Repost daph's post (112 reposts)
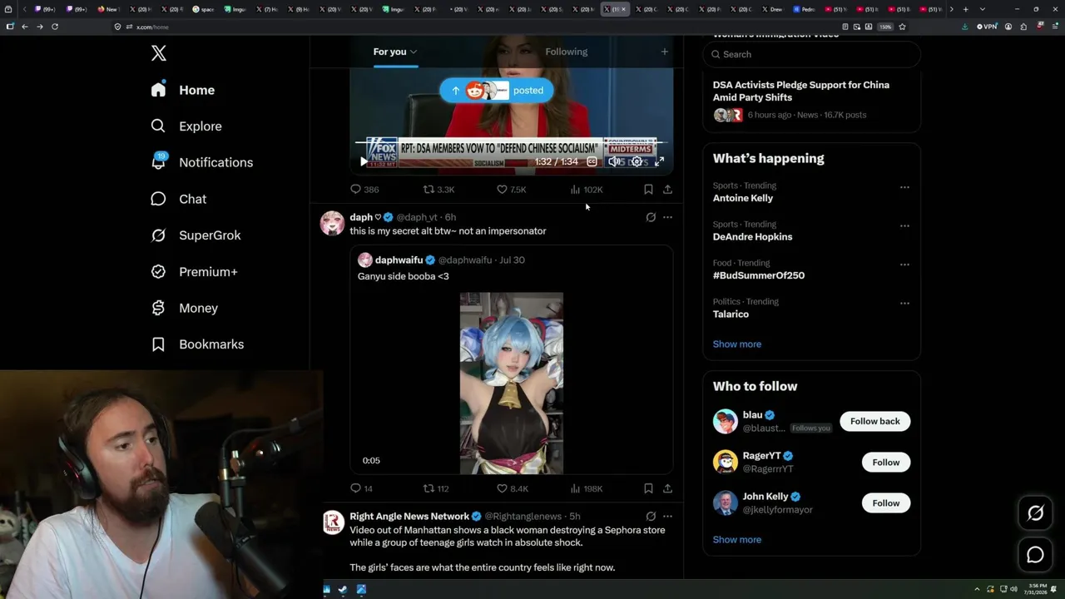 436,489
